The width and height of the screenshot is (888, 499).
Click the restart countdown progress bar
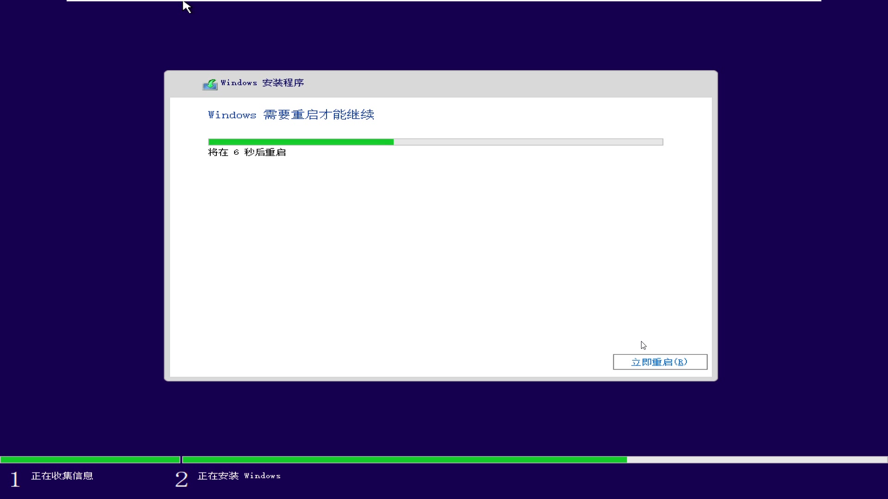pyautogui.click(x=436, y=141)
